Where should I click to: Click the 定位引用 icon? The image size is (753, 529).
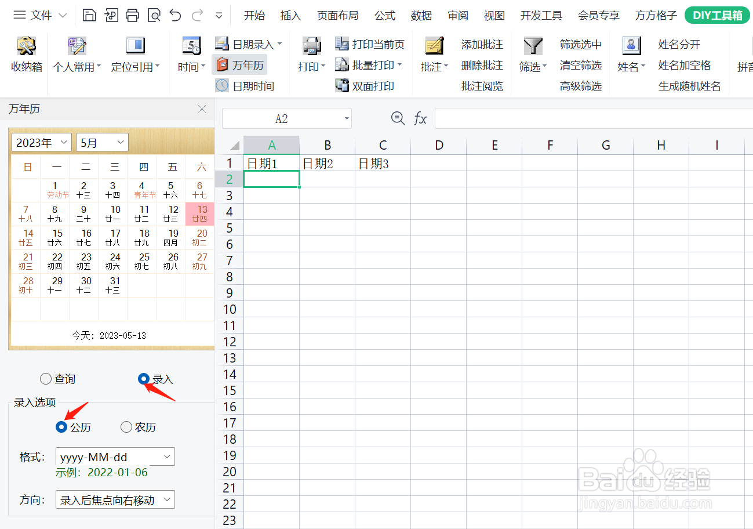pyautogui.click(x=135, y=46)
